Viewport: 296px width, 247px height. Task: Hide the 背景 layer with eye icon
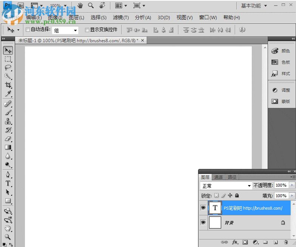(203, 223)
